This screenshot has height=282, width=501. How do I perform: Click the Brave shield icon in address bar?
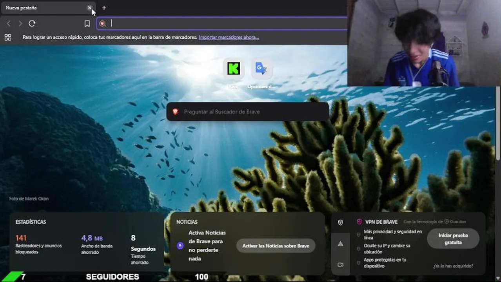(x=102, y=23)
